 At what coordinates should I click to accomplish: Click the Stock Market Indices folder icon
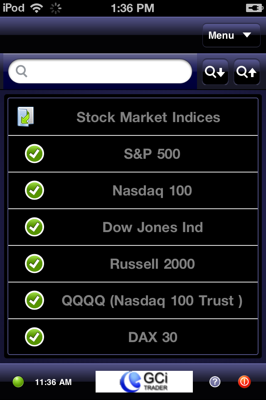[25, 117]
